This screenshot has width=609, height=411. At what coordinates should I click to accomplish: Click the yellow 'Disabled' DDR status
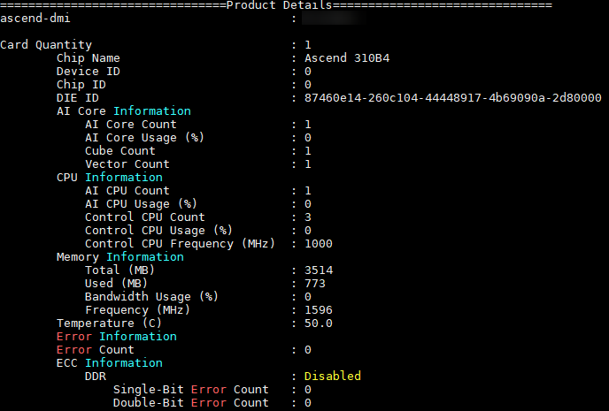pos(333,377)
